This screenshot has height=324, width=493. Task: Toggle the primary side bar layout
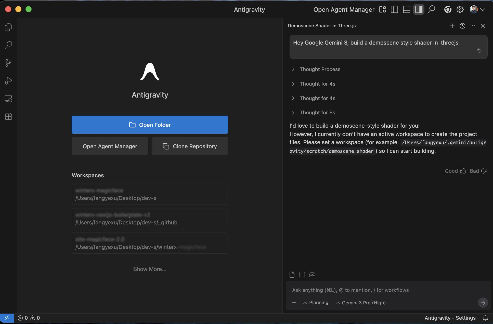394,10
